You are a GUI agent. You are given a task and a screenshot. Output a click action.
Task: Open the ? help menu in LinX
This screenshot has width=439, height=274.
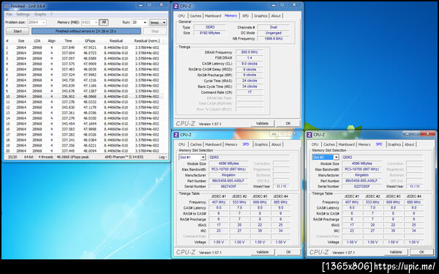[51, 15]
